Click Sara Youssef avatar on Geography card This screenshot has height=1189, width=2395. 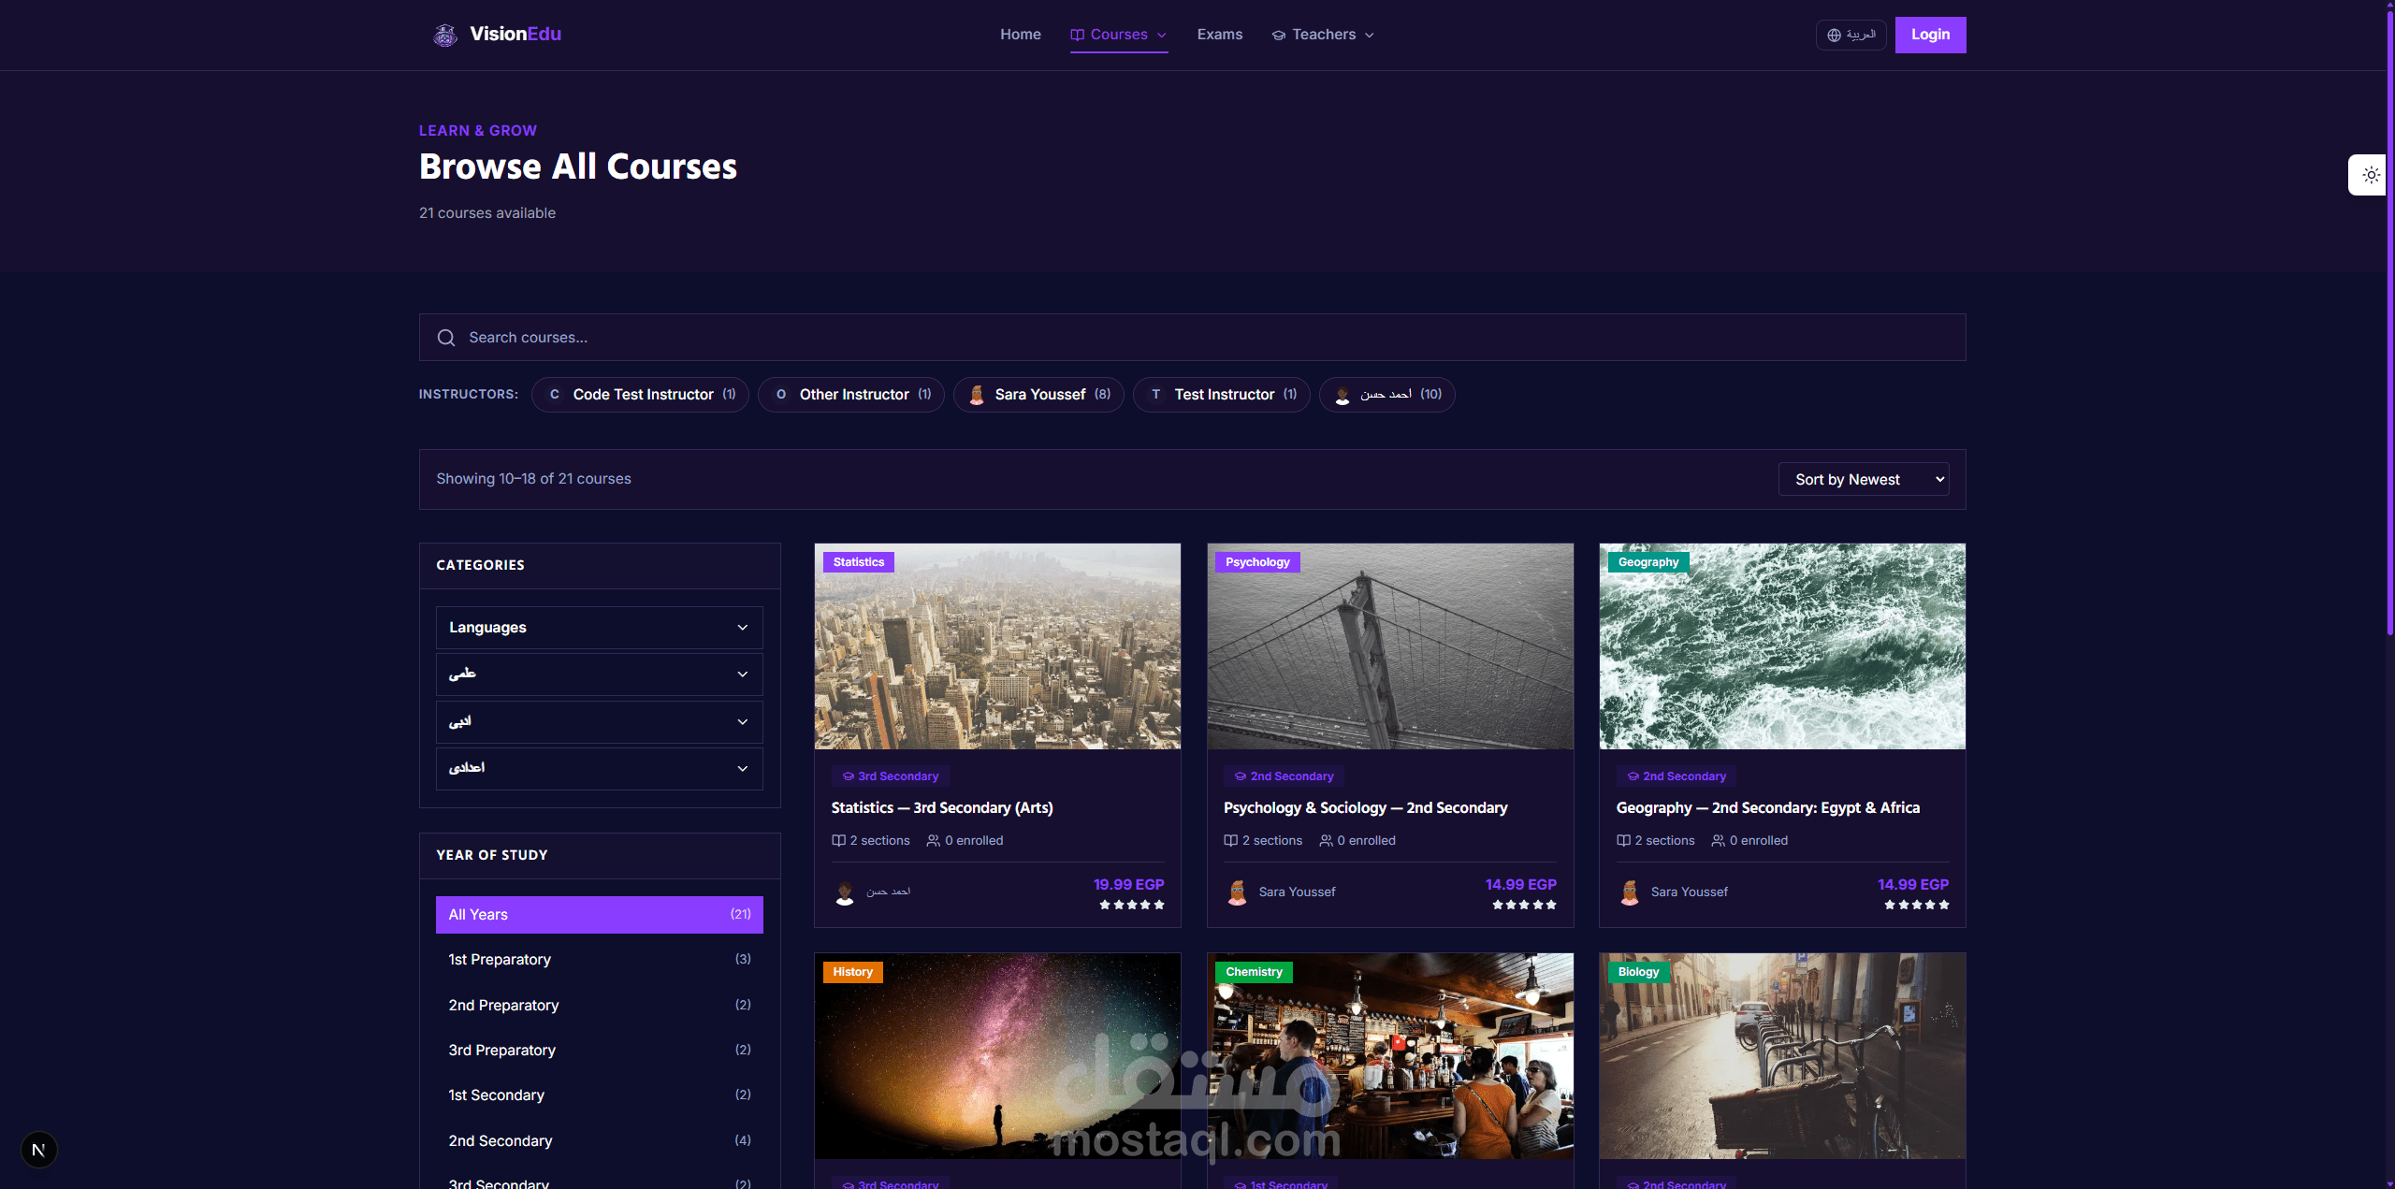[1629, 892]
